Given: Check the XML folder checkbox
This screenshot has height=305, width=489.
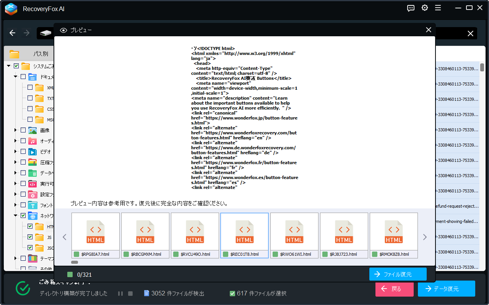Looking at the screenshot, I should pos(30,87).
